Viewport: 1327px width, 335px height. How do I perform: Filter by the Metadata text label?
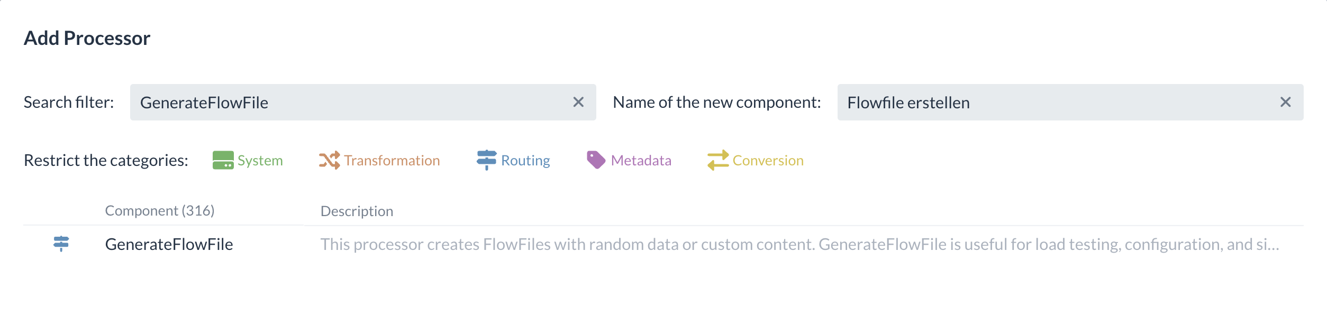coord(641,161)
